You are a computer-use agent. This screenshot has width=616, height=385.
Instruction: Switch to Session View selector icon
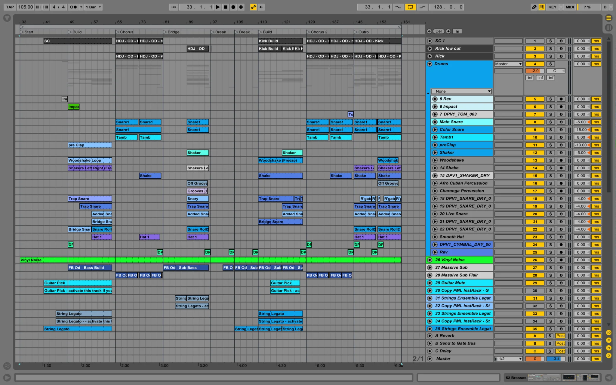point(608,28)
